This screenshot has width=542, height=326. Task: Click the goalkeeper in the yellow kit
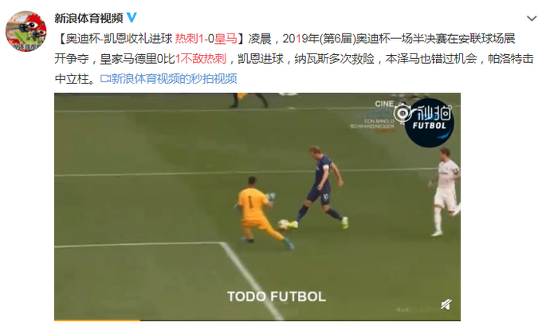click(261, 212)
